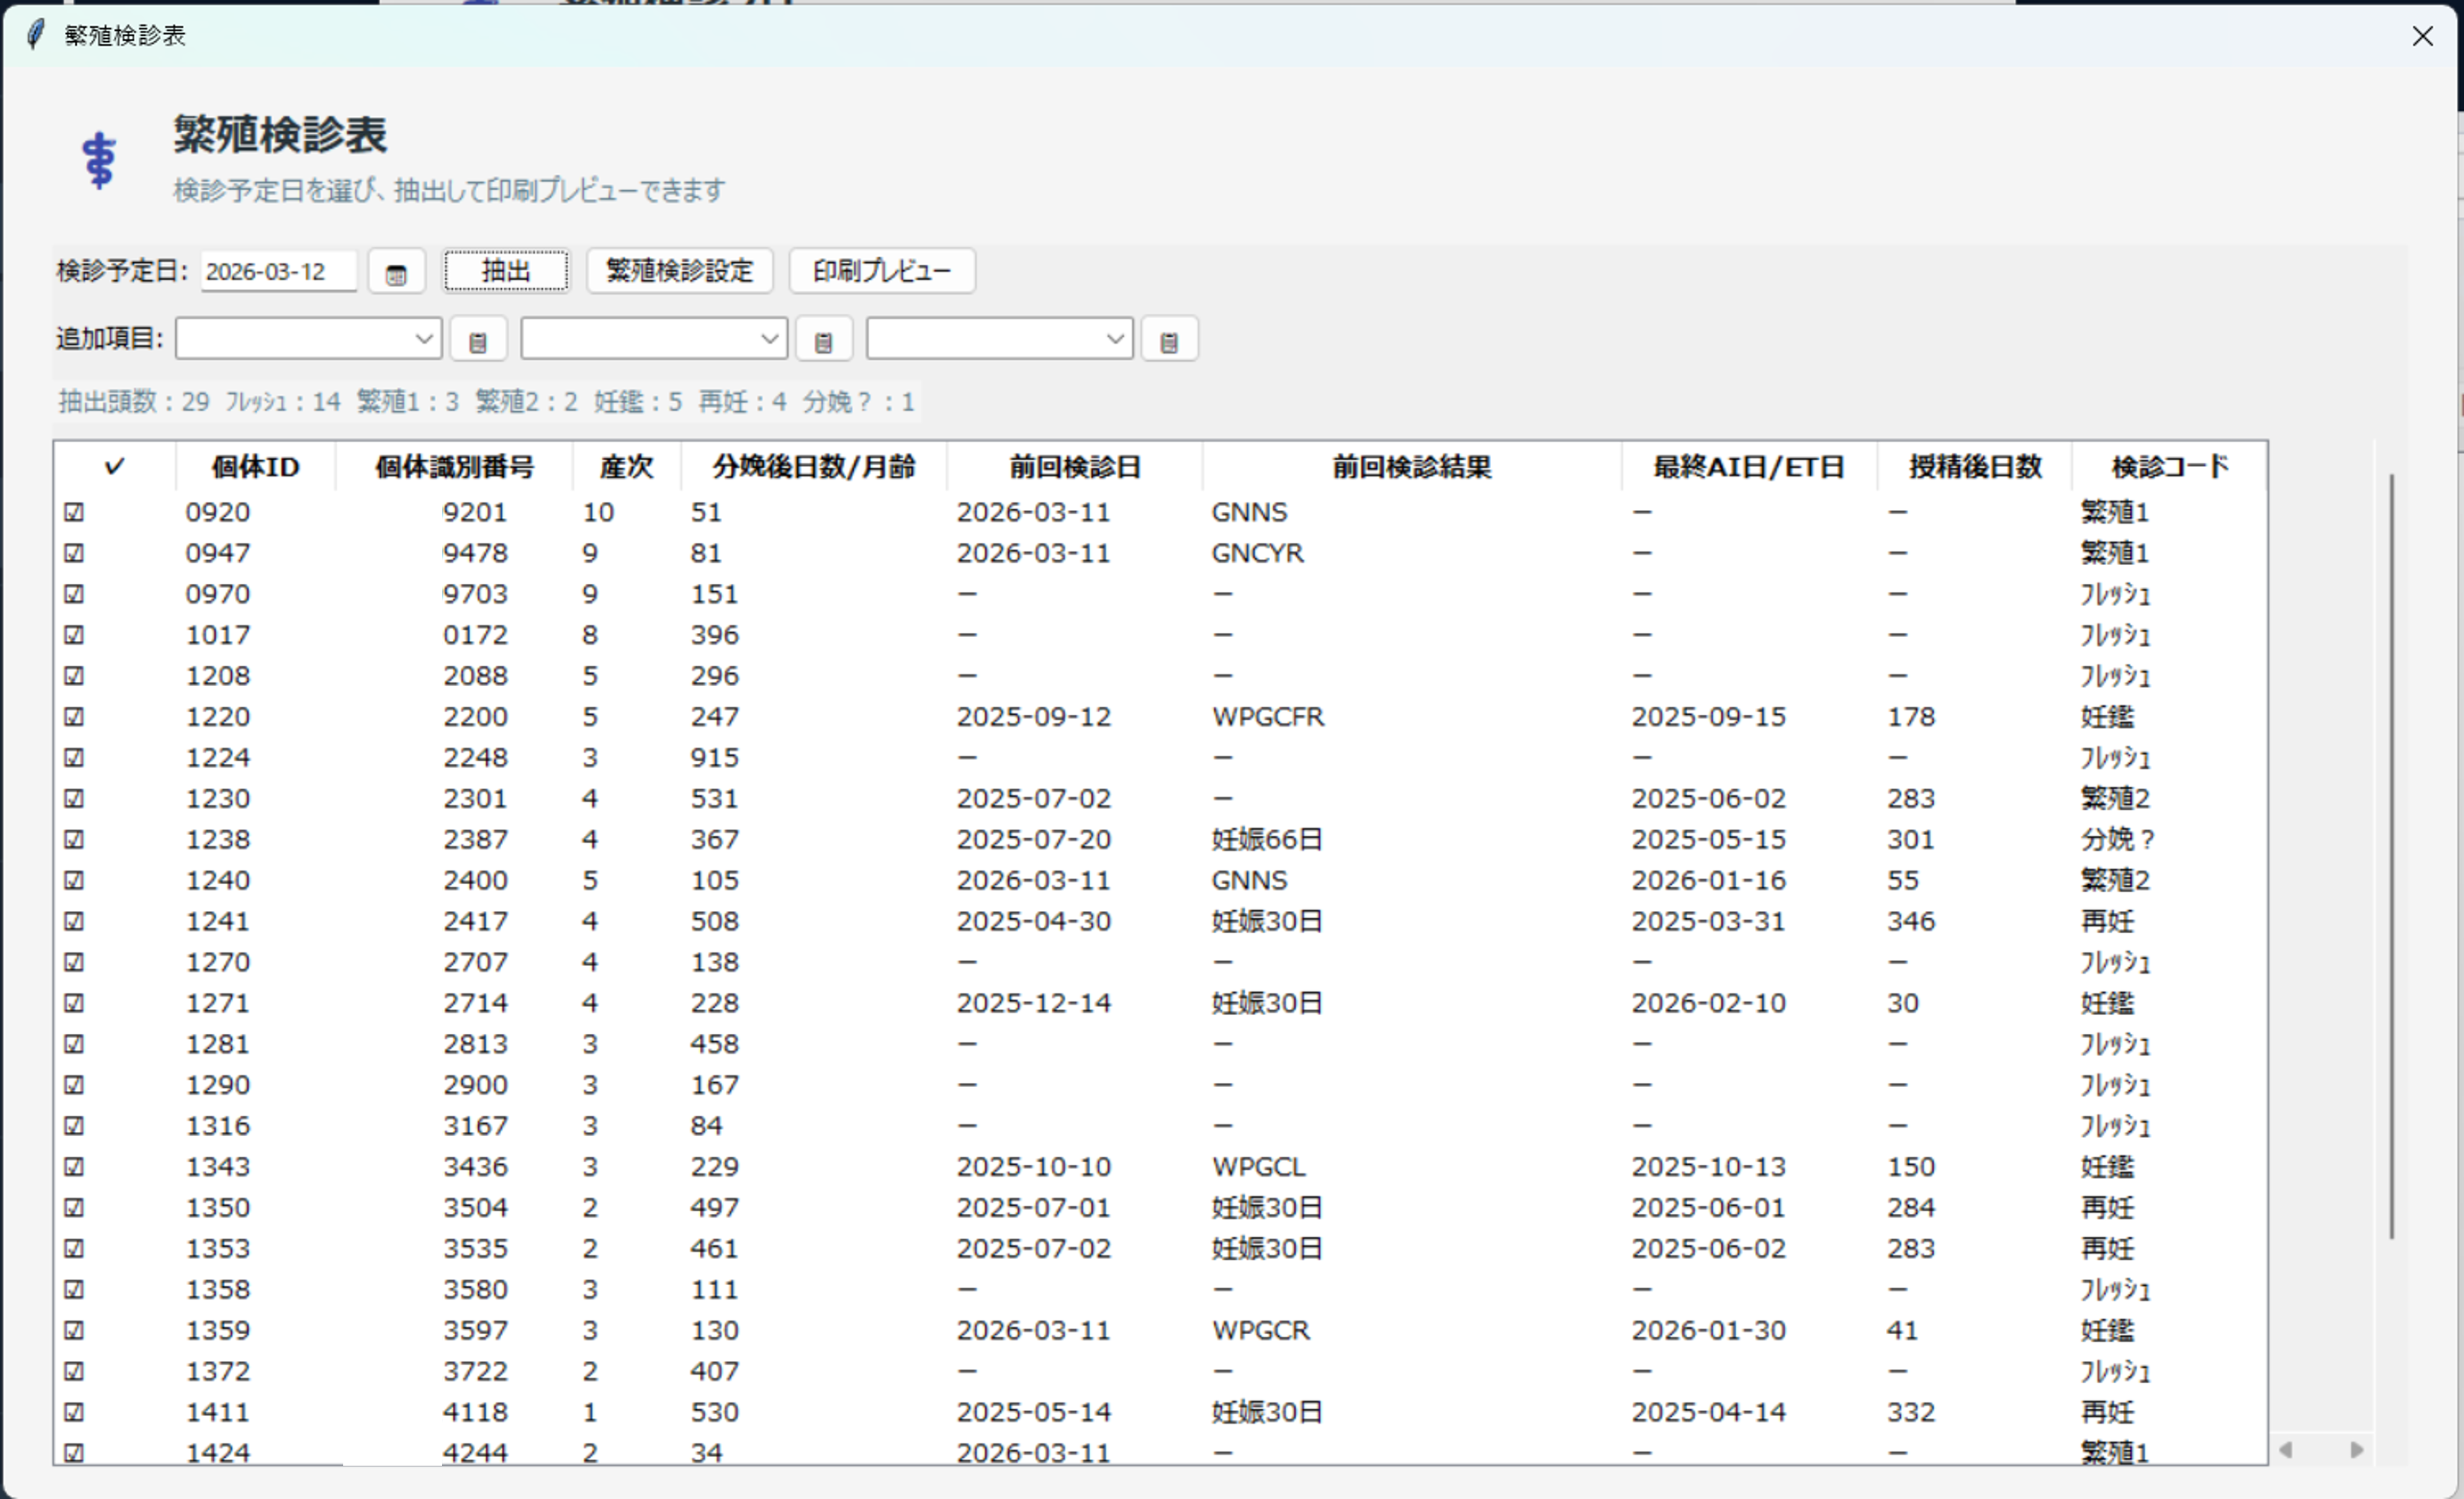Select the 分娩？ code cell
The height and width of the screenshot is (1499, 2464).
pyautogui.click(x=2118, y=839)
